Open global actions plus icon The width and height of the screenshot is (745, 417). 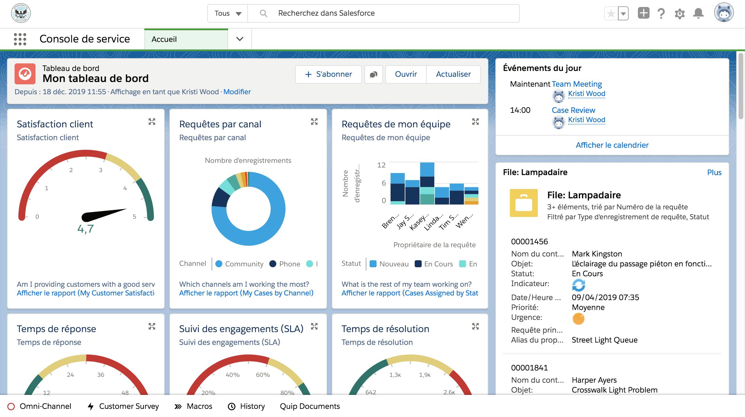coord(643,13)
